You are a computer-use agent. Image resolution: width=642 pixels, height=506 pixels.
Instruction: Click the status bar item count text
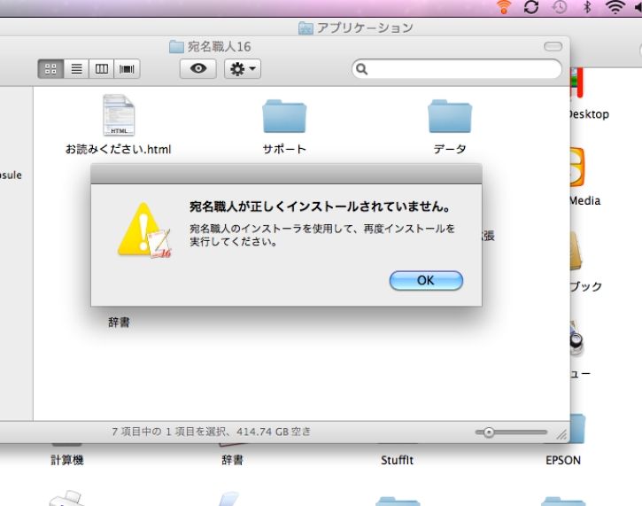pyautogui.click(x=212, y=432)
